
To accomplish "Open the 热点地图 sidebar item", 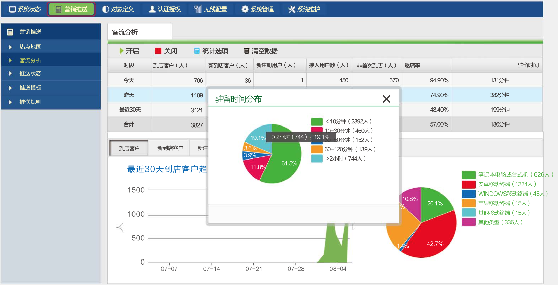I will coord(51,47).
